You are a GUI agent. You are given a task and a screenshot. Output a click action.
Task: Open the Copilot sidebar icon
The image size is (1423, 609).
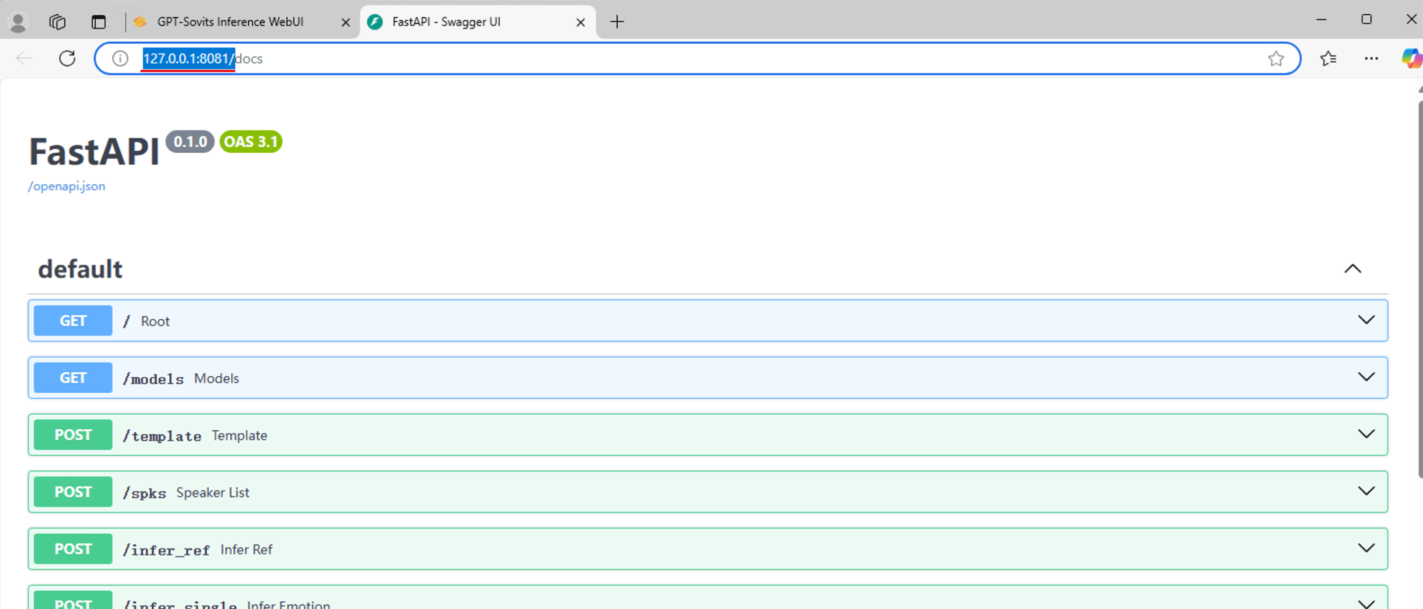tap(1411, 58)
